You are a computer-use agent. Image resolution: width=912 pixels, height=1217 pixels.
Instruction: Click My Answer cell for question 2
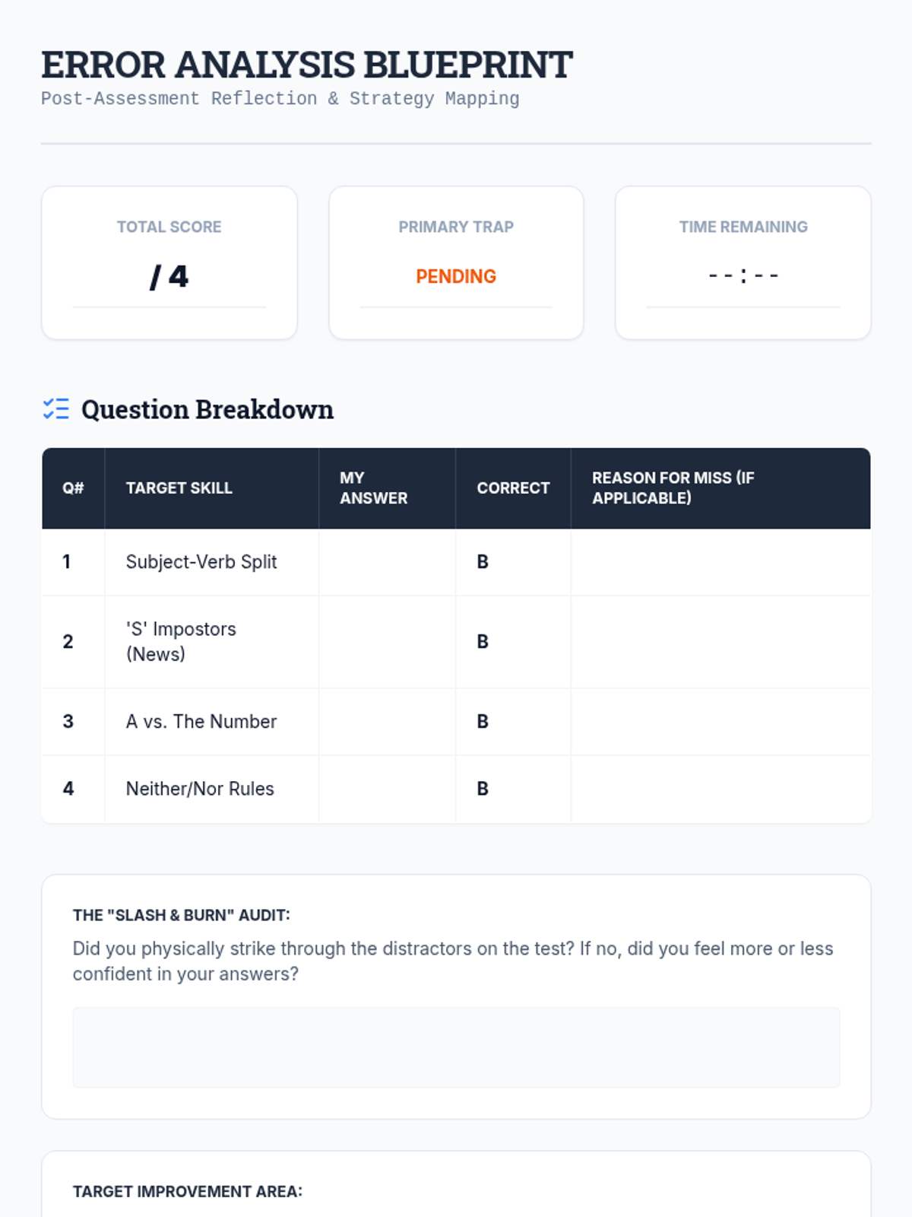(387, 642)
